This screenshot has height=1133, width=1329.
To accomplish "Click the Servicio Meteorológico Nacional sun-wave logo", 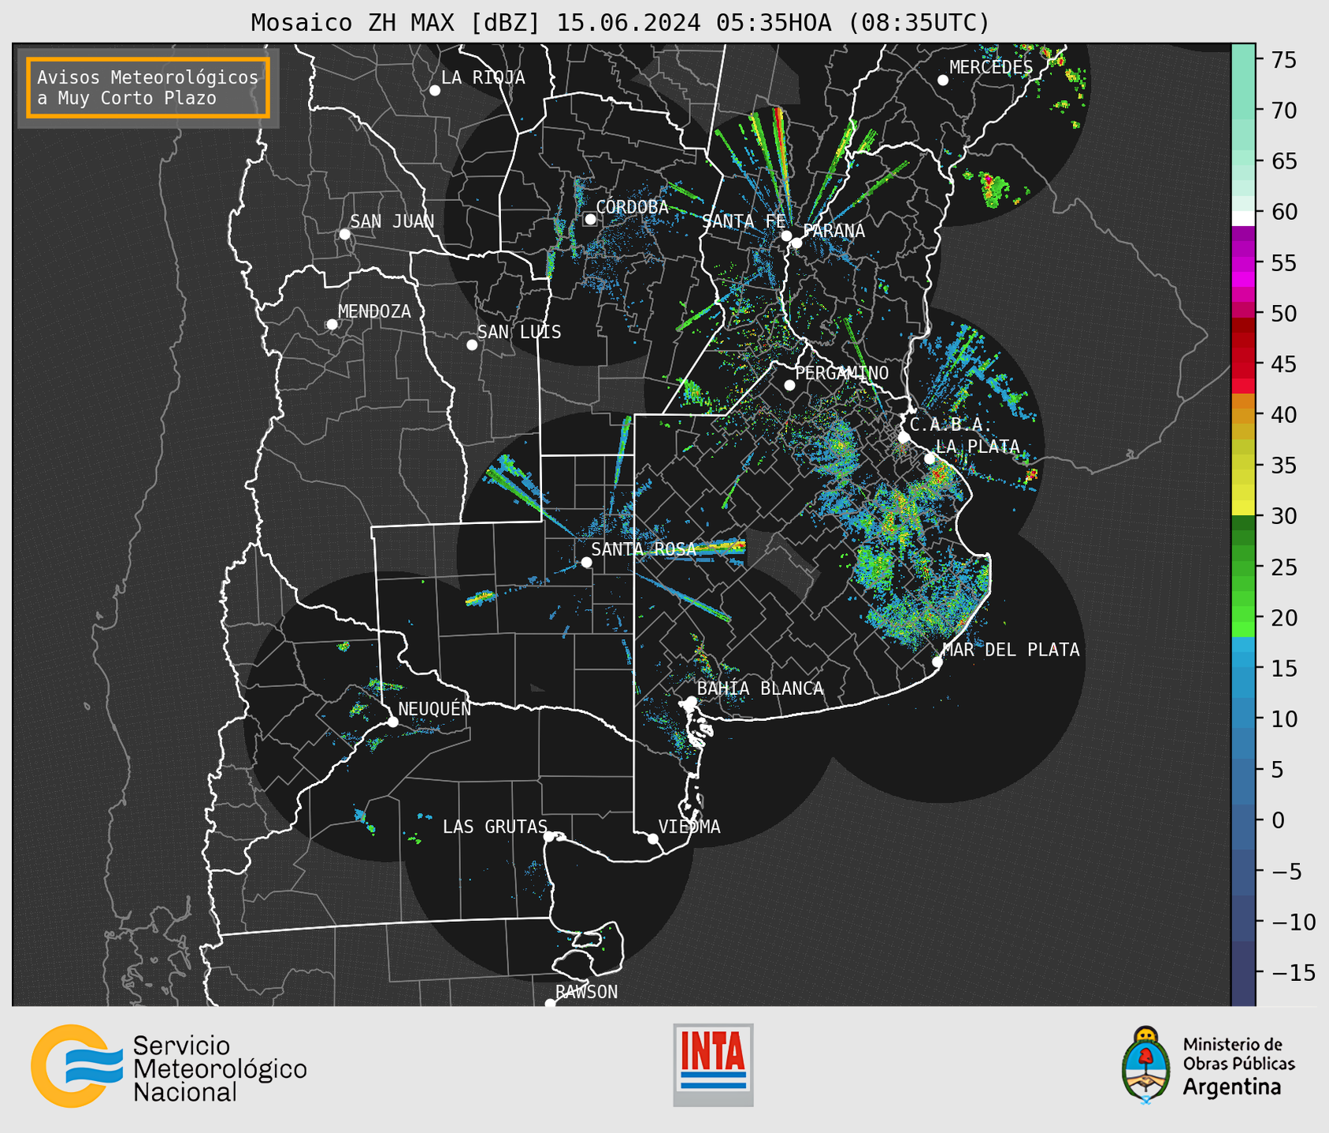I will pyautogui.click(x=76, y=1066).
